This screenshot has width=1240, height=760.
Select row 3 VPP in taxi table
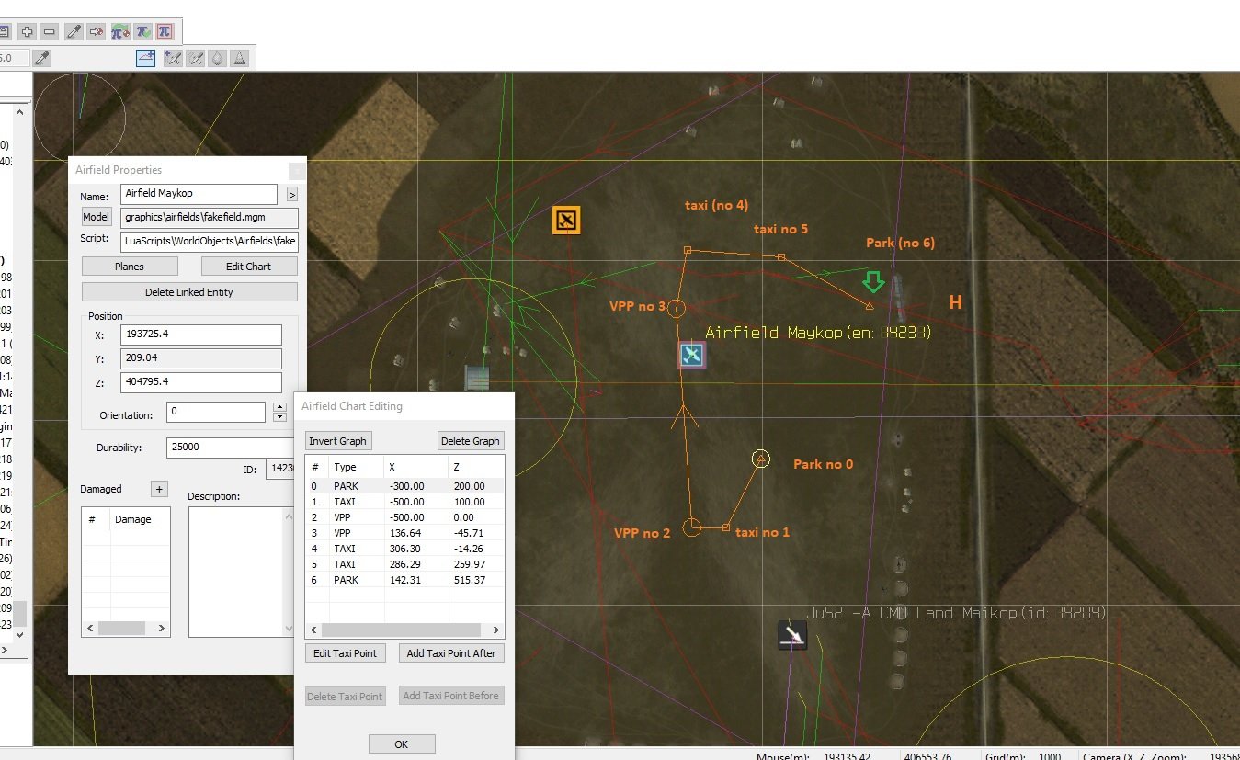(x=404, y=533)
